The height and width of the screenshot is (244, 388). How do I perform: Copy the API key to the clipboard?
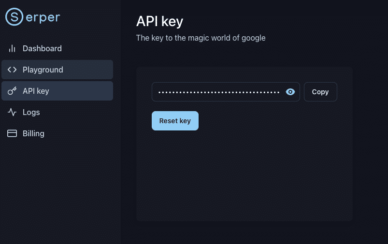point(320,92)
